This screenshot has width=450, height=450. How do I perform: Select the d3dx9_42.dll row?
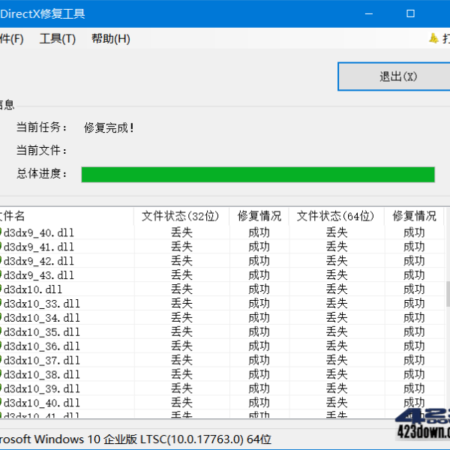coord(222,261)
